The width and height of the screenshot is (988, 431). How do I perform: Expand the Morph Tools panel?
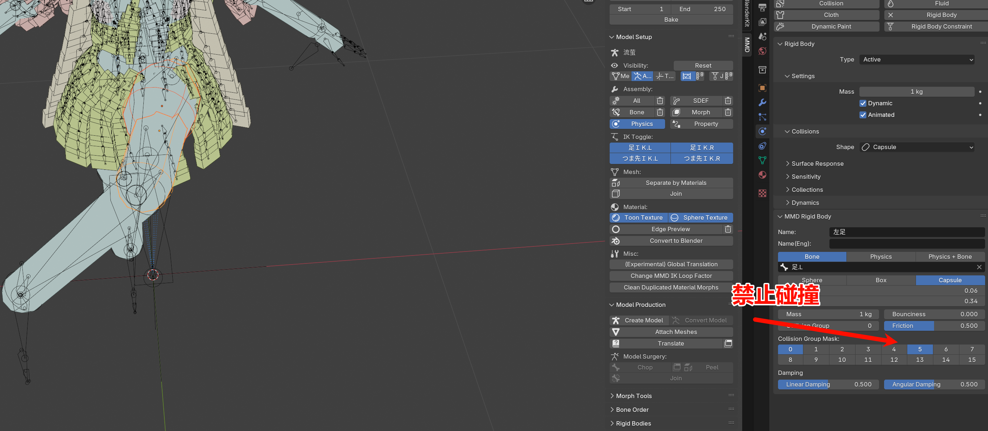[634, 396]
